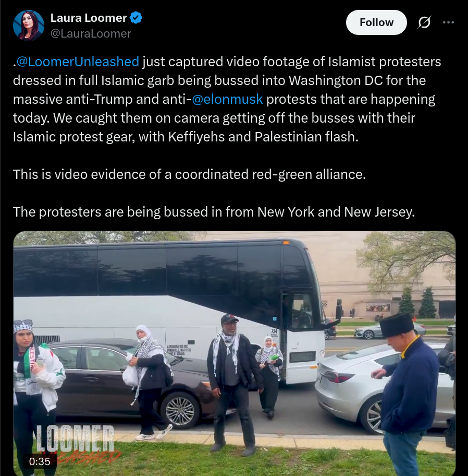Open Laura Loomer's profile avatar
The image size is (468, 476).
coord(29,26)
